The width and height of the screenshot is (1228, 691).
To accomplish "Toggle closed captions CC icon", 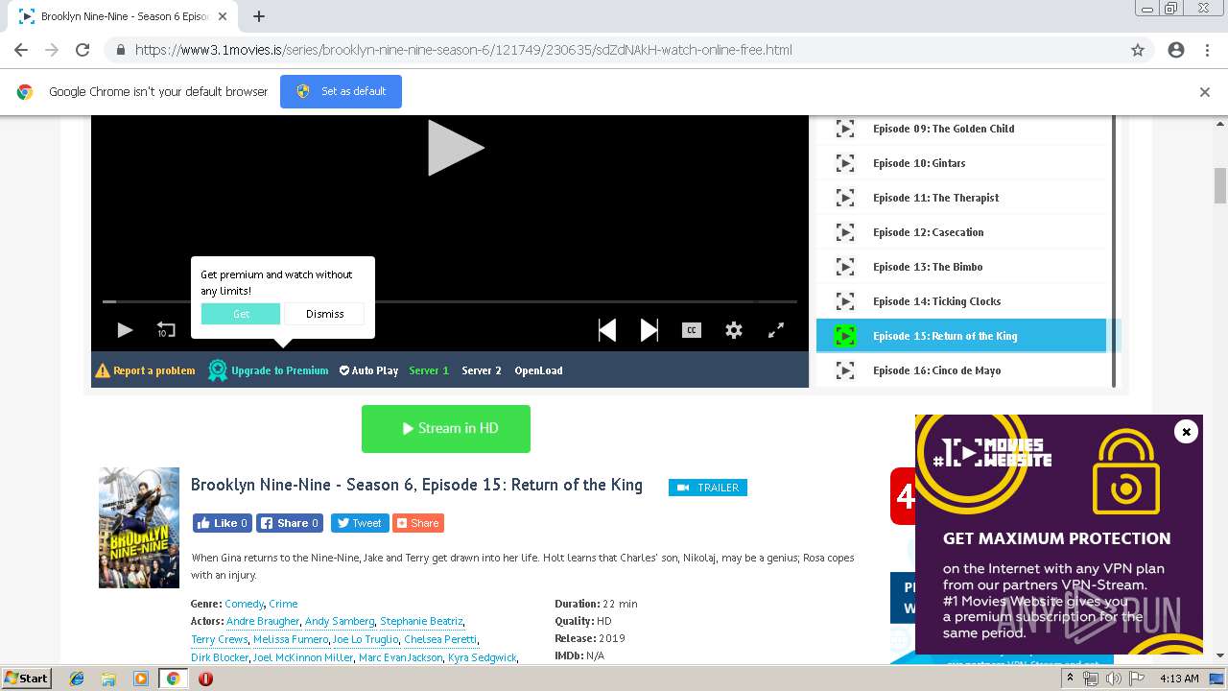I will (x=691, y=330).
